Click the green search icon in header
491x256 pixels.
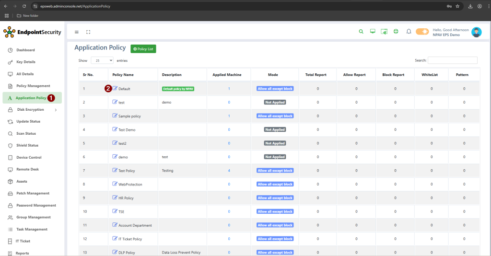coord(361,32)
